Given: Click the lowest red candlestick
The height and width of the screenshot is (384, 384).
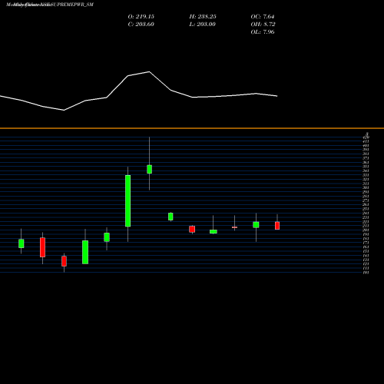Looking at the screenshot, I should coord(64,261).
